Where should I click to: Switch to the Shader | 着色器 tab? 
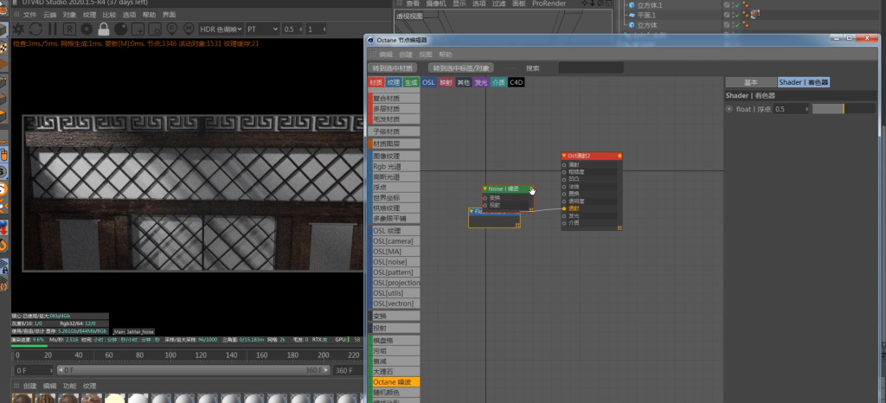point(804,82)
